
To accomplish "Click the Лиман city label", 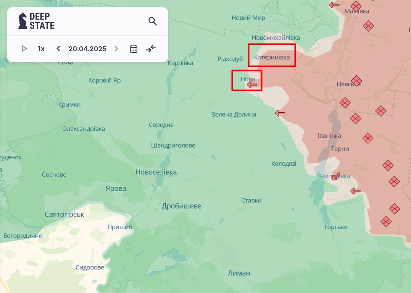I will click(239, 273).
